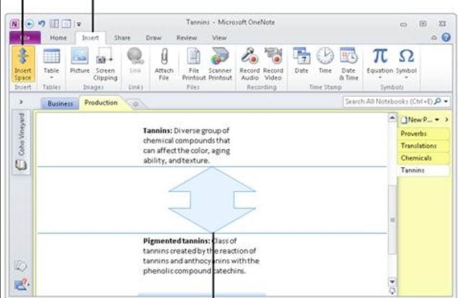Insert a Scanner Printout
The height and width of the screenshot is (298, 458).
(220, 64)
